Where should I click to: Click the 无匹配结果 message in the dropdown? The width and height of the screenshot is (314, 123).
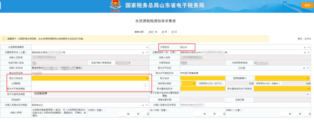click(x=40, y=93)
